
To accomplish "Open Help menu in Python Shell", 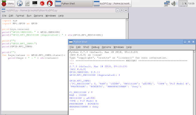I will [129, 47].
